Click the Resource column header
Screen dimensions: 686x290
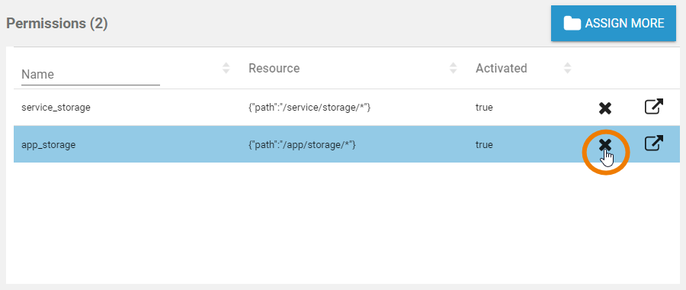coord(274,69)
